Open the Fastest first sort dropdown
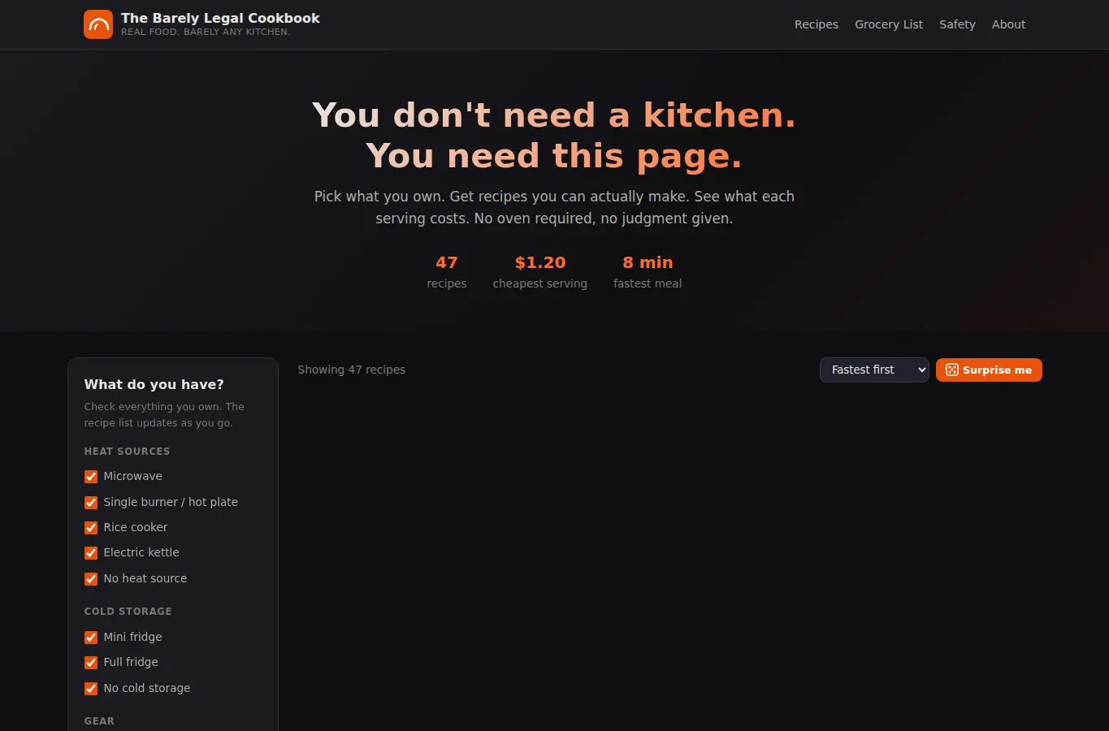Image resolution: width=1109 pixels, height=731 pixels. pos(874,370)
